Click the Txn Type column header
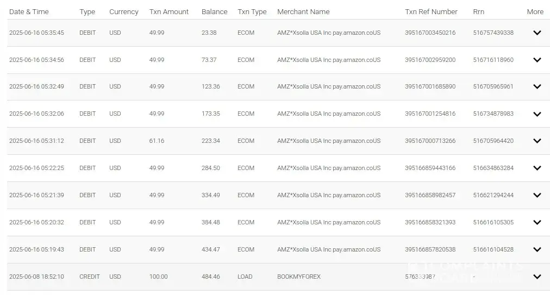Image resolution: width=550 pixels, height=295 pixels. pos(252,11)
